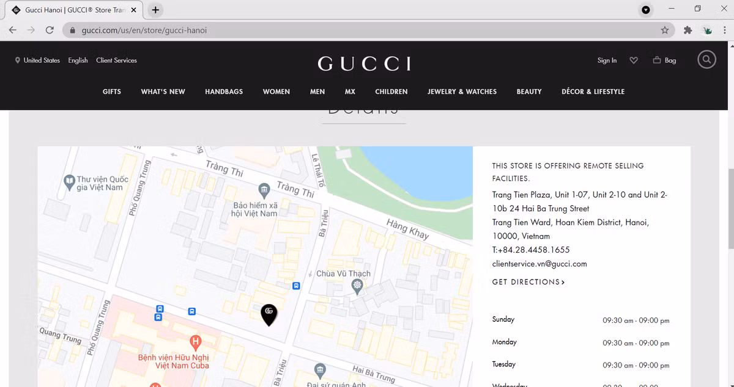Click the search magnifier icon
Viewport: 734px width, 387px height.
click(706, 60)
